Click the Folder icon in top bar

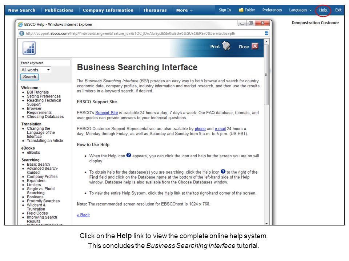tap(241, 10)
